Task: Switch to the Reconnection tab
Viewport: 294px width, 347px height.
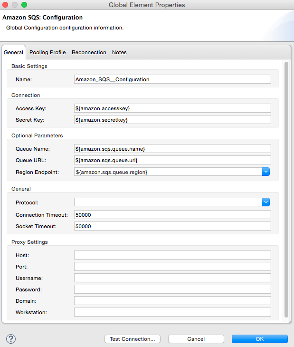Action: pos(89,52)
